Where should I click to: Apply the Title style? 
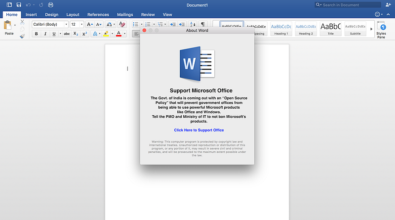330,29
